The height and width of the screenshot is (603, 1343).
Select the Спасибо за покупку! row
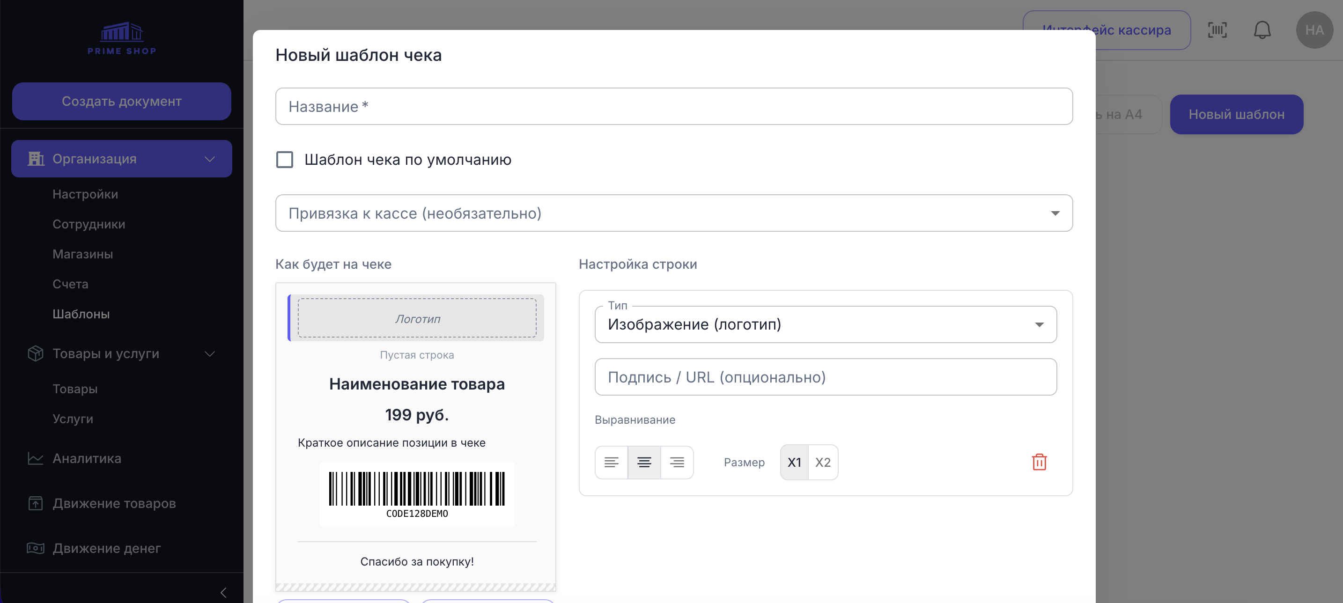tap(417, 561)
